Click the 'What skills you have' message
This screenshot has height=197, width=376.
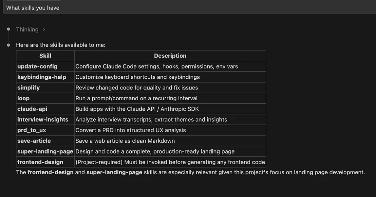point(33,8)
